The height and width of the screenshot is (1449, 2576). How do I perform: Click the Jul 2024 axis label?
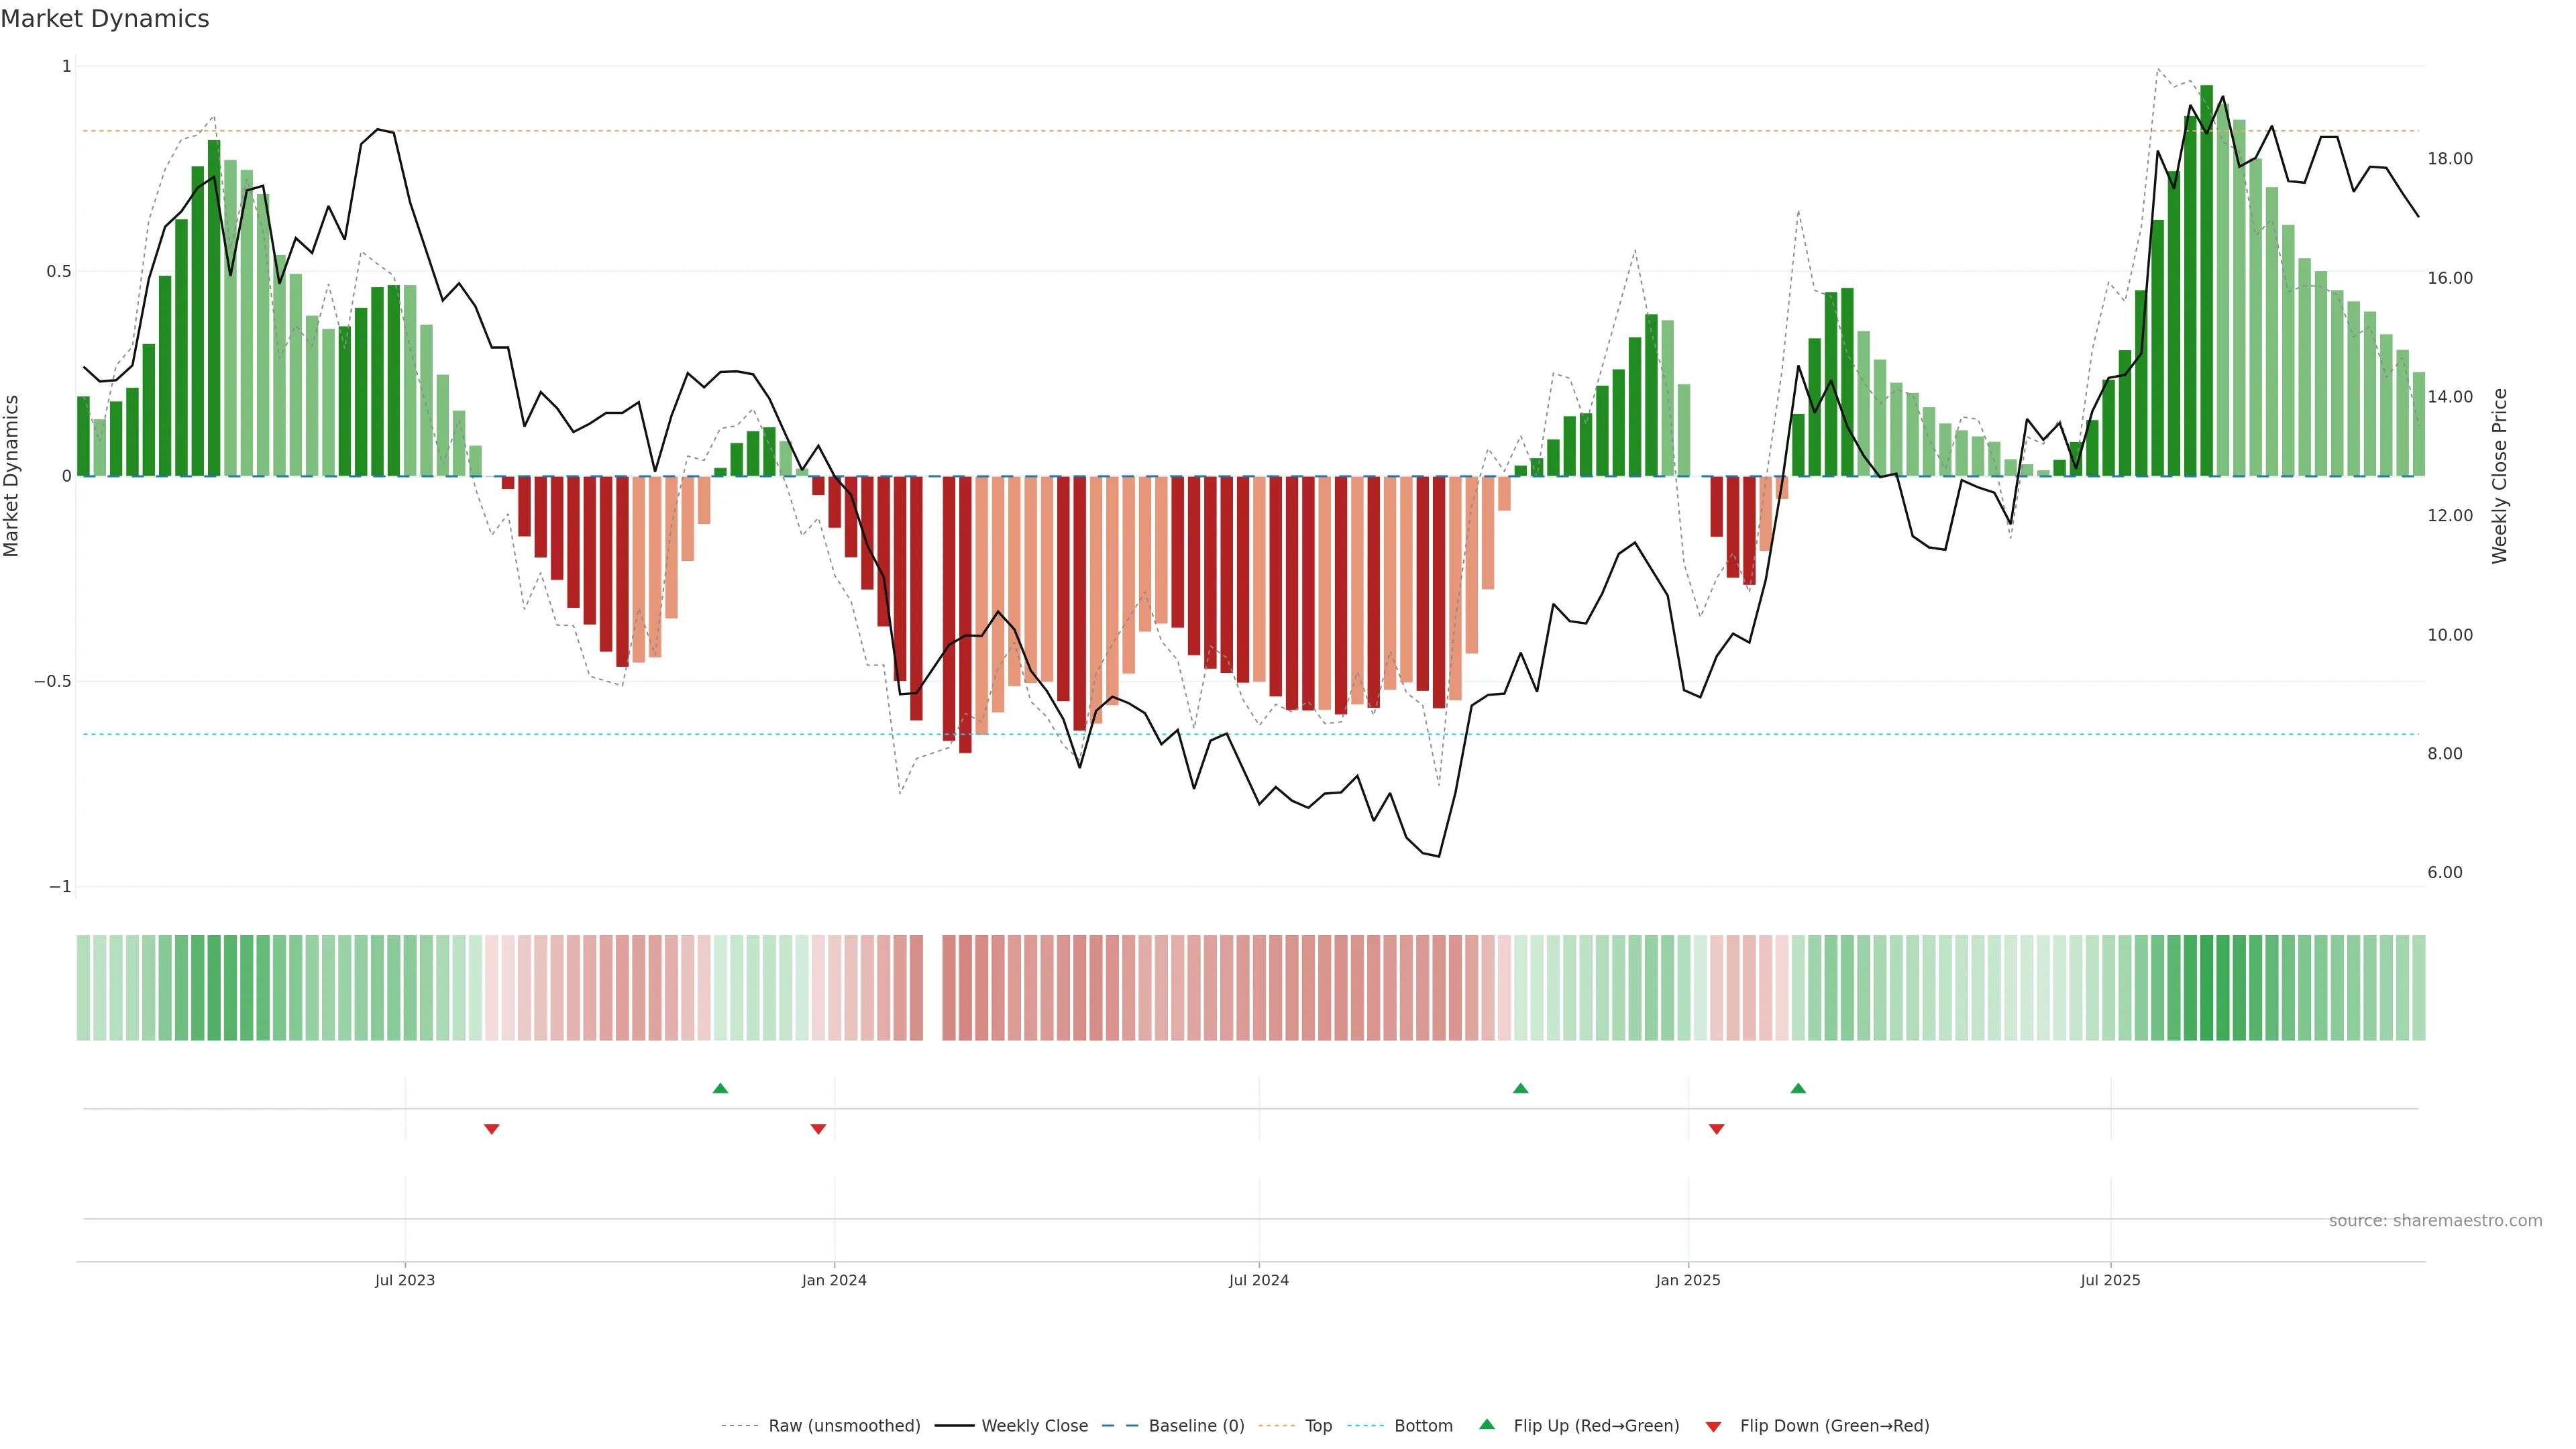(1258, 1280)
